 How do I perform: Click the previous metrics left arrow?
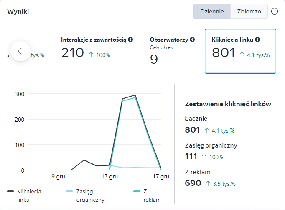click(x=20, y=51)
